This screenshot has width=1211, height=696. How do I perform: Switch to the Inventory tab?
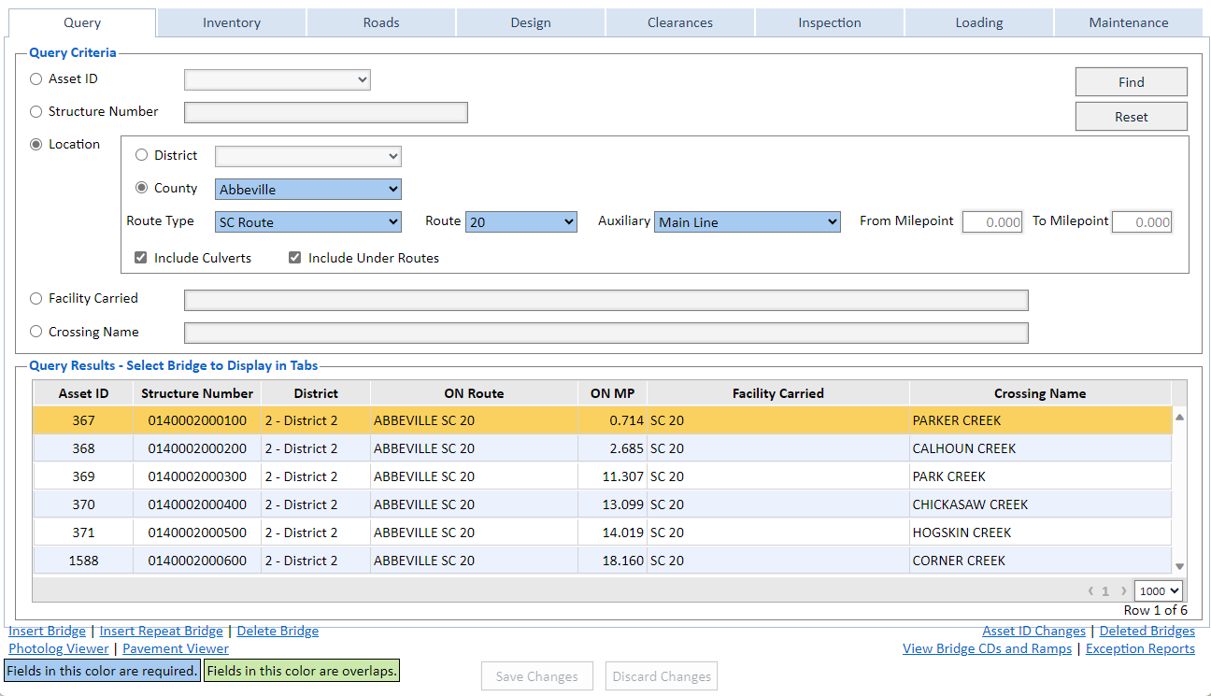click(x=232, y=22)
